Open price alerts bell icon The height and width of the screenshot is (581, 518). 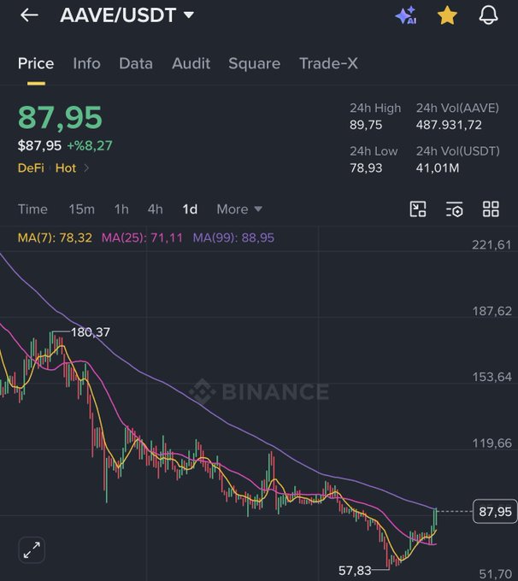(488, 15)
